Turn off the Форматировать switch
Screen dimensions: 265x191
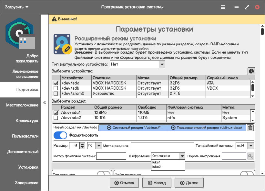(x=60, y=135)
